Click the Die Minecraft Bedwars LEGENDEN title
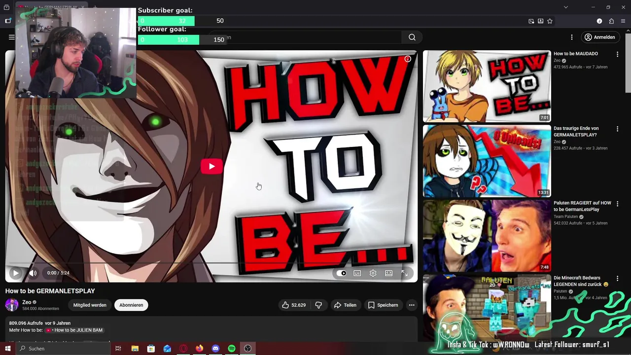This screenshot has height=355, width=631. click(581, 281)
